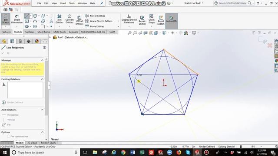Open the View menu
Screen dimensions: 278x156
pyautogui.click(x=54, y=3)
